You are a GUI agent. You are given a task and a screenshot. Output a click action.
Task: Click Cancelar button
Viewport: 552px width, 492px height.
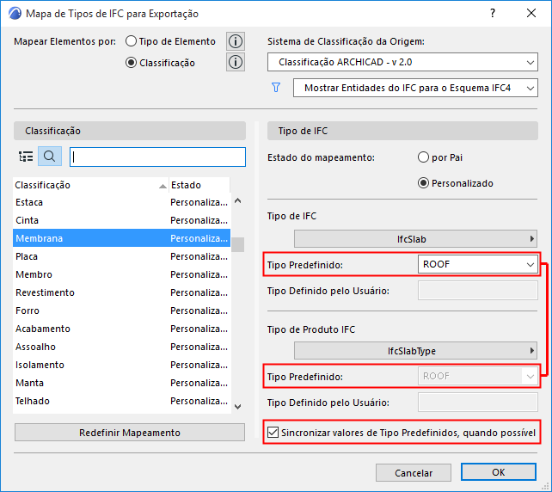pyautogui.click(x=414, y=472)
